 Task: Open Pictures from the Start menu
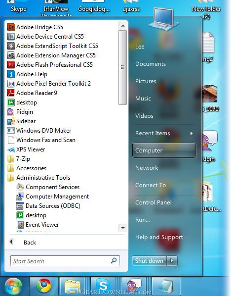146,81
